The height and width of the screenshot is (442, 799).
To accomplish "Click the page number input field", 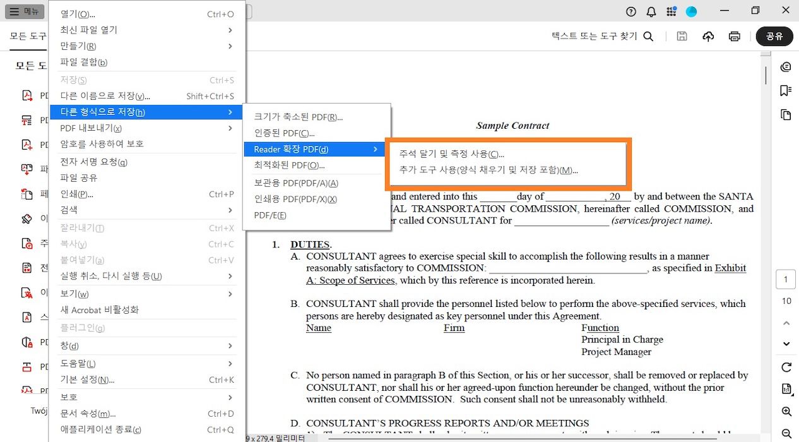I will pyautogui.click(x=785, y=278).
